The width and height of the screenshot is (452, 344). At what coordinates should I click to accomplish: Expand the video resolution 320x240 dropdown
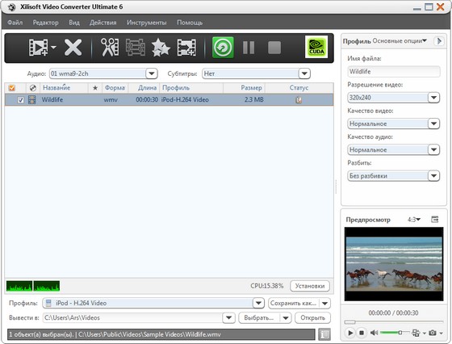(x=433, y=98)
